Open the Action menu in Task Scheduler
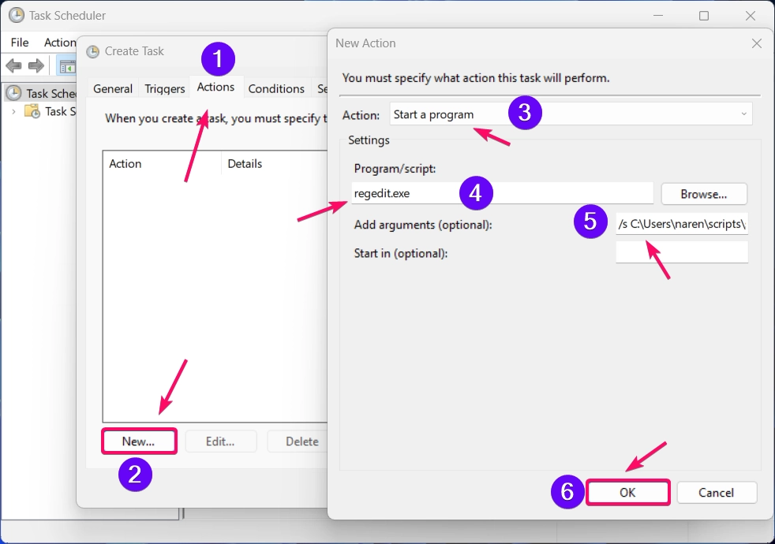This screenshot has height=544, width=775. (60, 43)
